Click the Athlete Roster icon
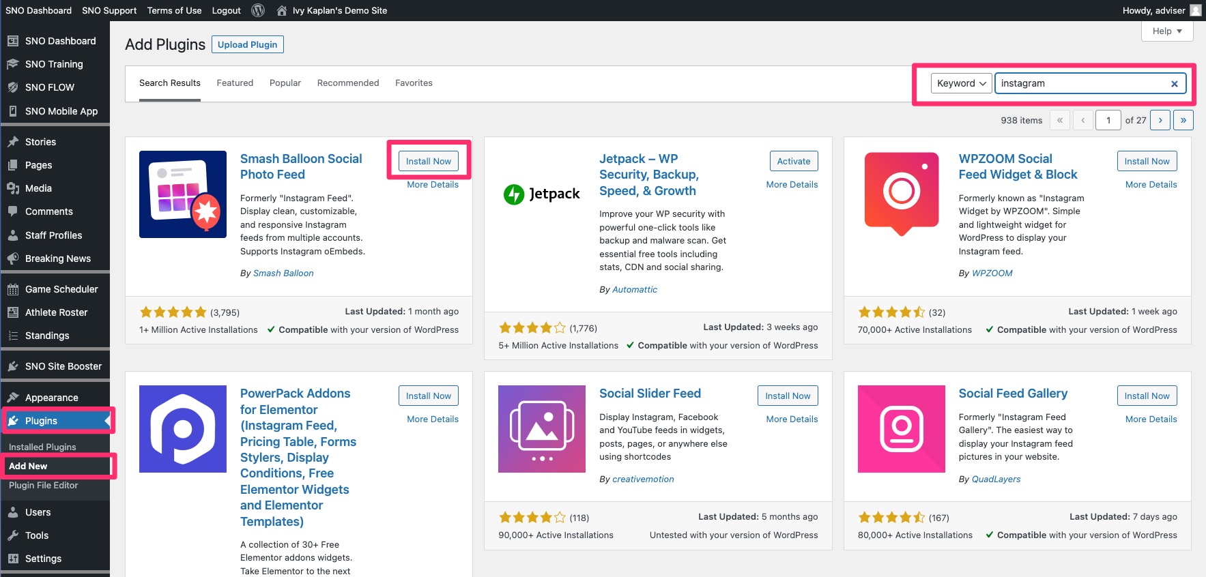This screenshot has height=577, width=1206. coord(13,312)
